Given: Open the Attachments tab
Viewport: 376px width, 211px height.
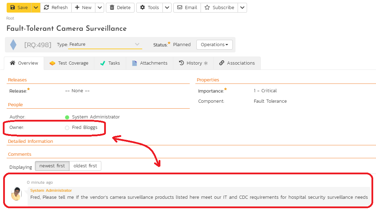Looking at the screenshot, I should tap(150, 63).
